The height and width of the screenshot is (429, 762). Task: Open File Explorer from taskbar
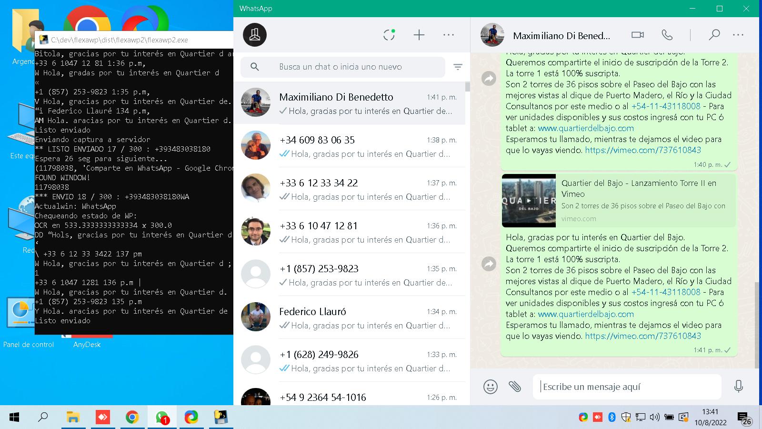click(73, 418)
